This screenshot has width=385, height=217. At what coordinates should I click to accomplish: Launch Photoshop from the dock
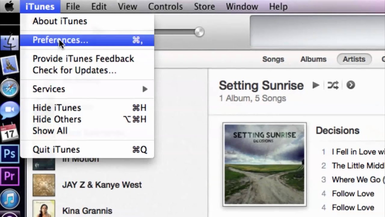10,154
